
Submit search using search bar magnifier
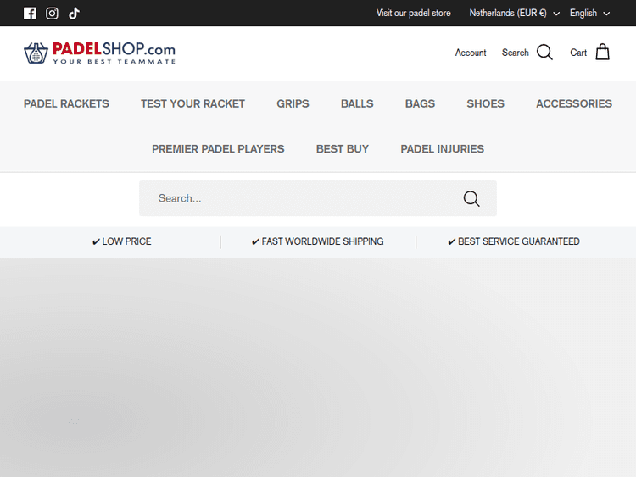[471, 198]
